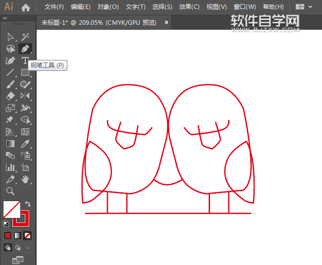This screenshot has height=265, width=322.
Task: Switch to Draw Inside mode
Action: [x=27, y=248]
